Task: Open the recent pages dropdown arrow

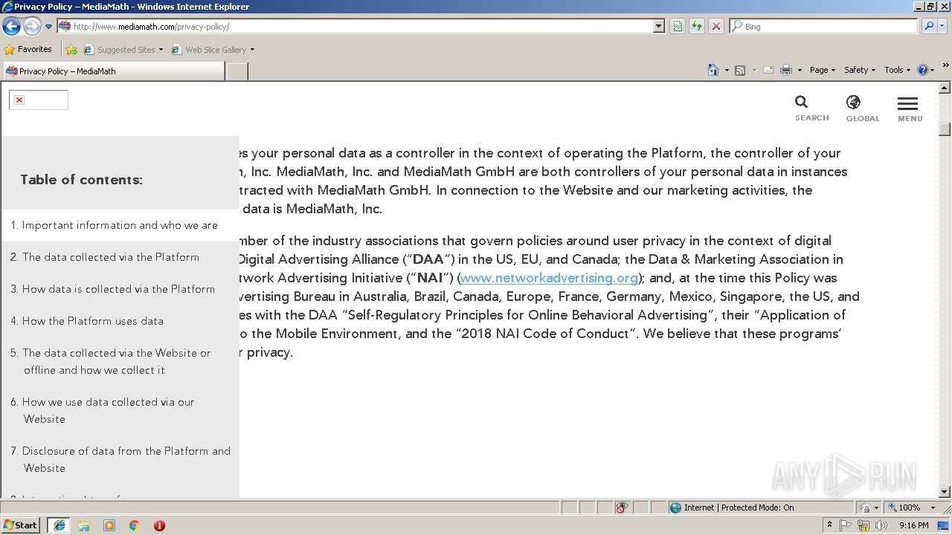Action: [x=49, y=27]
